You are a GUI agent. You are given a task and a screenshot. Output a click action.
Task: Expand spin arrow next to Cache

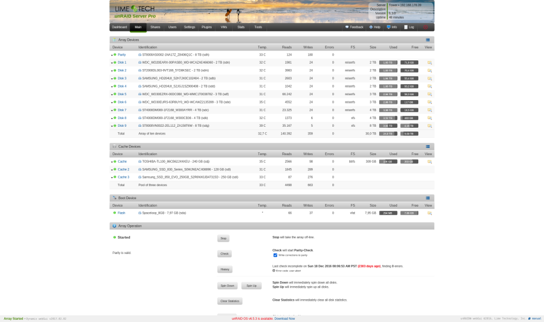112,162
